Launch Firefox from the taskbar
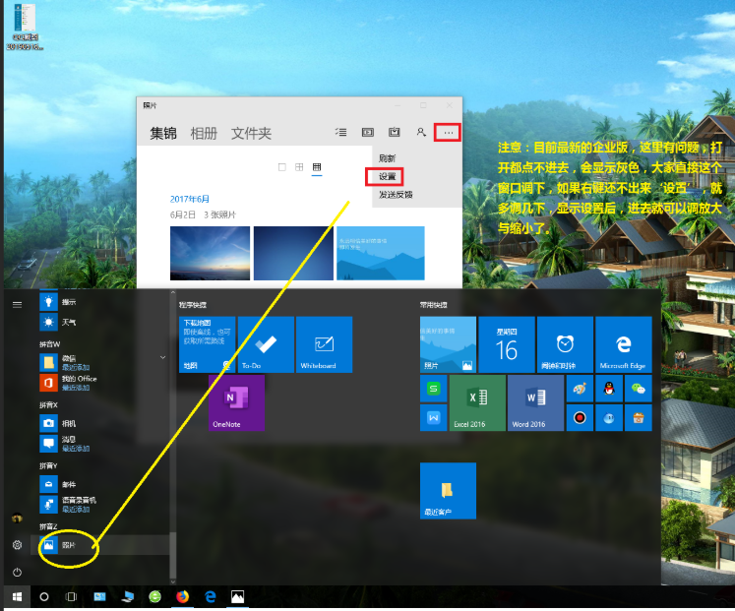 (182, 596)
